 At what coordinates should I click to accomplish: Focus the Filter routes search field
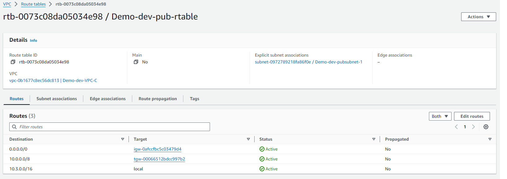(x=110, y=127)
